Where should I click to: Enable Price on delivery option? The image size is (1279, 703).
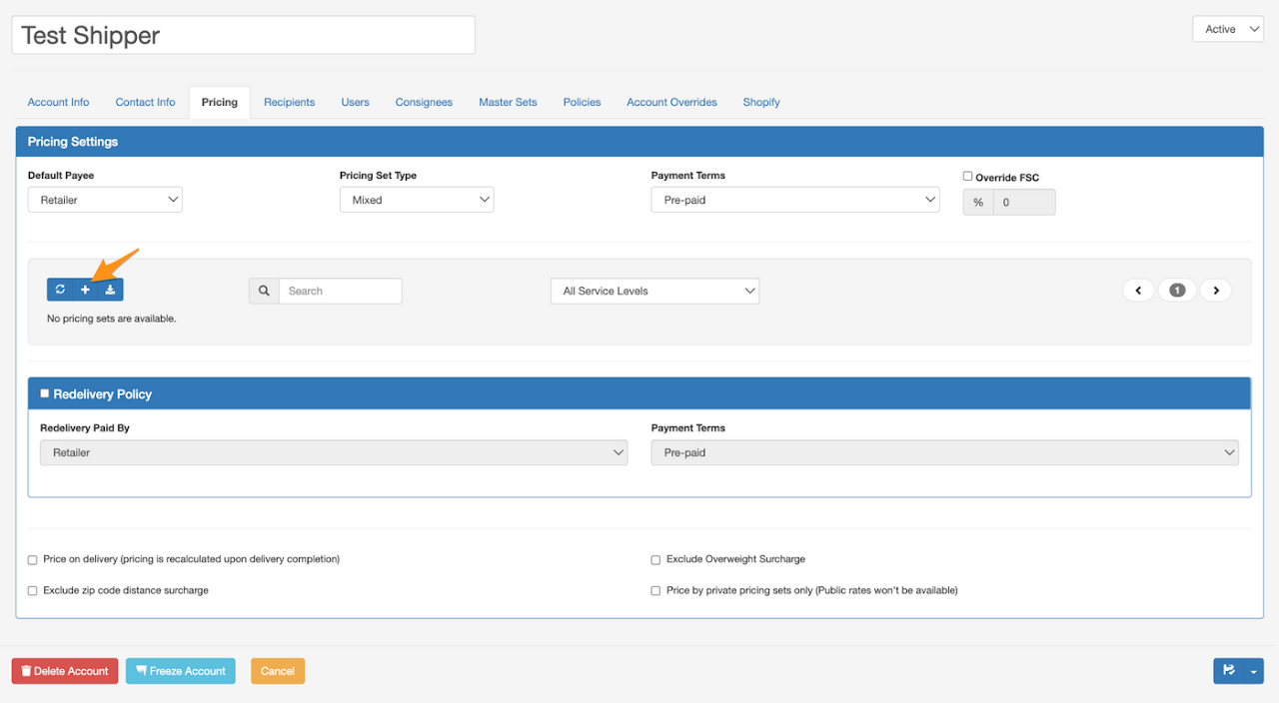33,560
